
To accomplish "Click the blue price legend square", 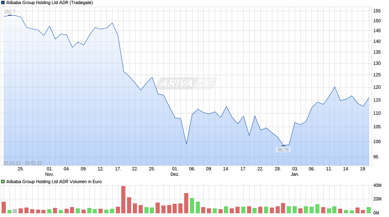I will 3,3.
